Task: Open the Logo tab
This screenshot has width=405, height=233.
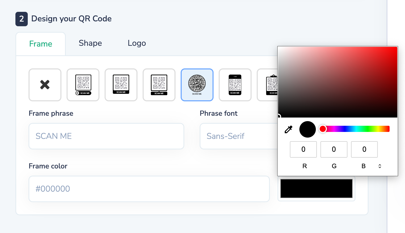Action: (x=137, y=43)
